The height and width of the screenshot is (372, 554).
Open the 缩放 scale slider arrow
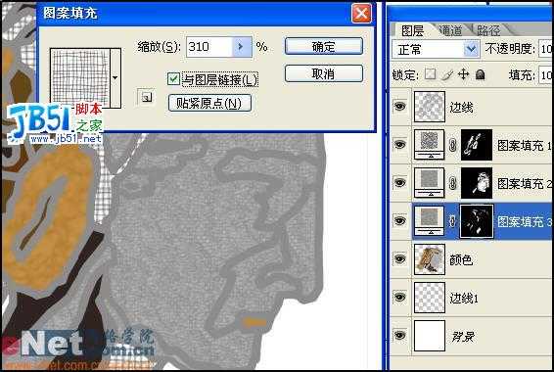pyautogui.click(x=242, y=46)
